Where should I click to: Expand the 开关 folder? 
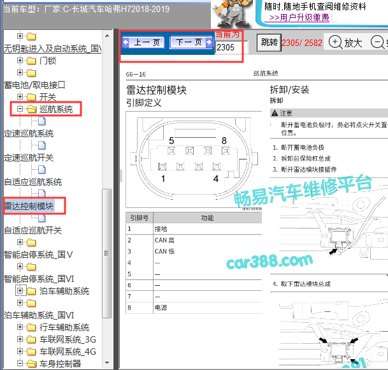pyautogui.click(x=20, y=97)
